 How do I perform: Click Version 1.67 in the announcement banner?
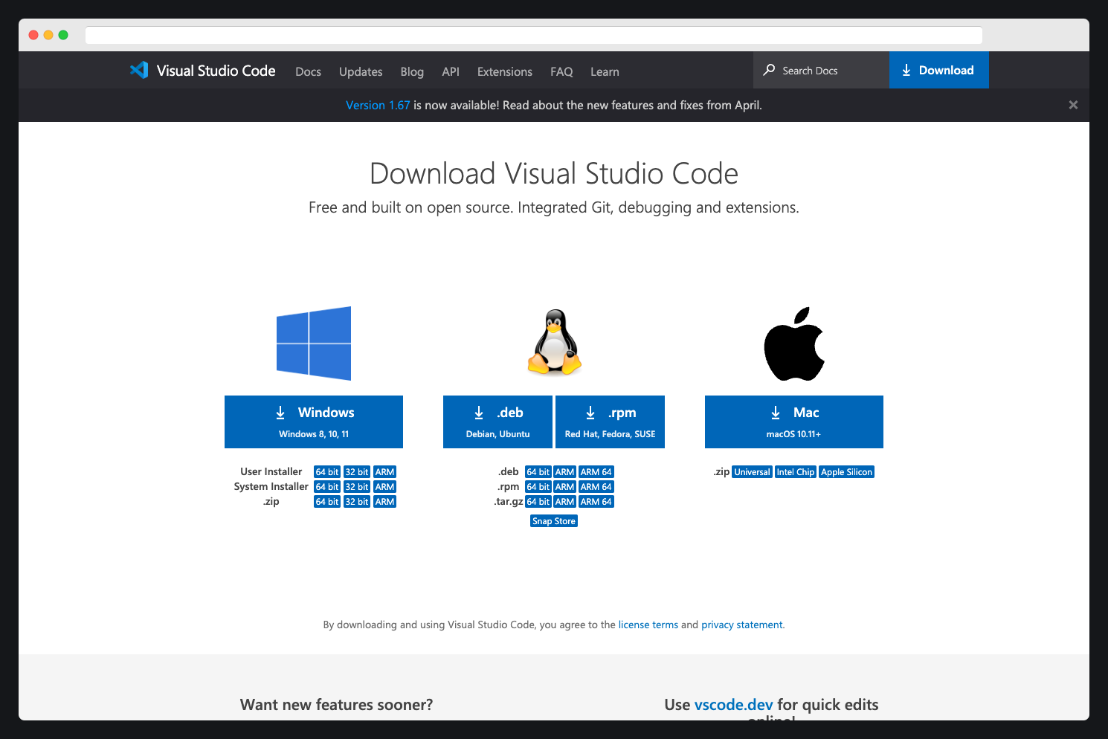[x=378, y=105]
